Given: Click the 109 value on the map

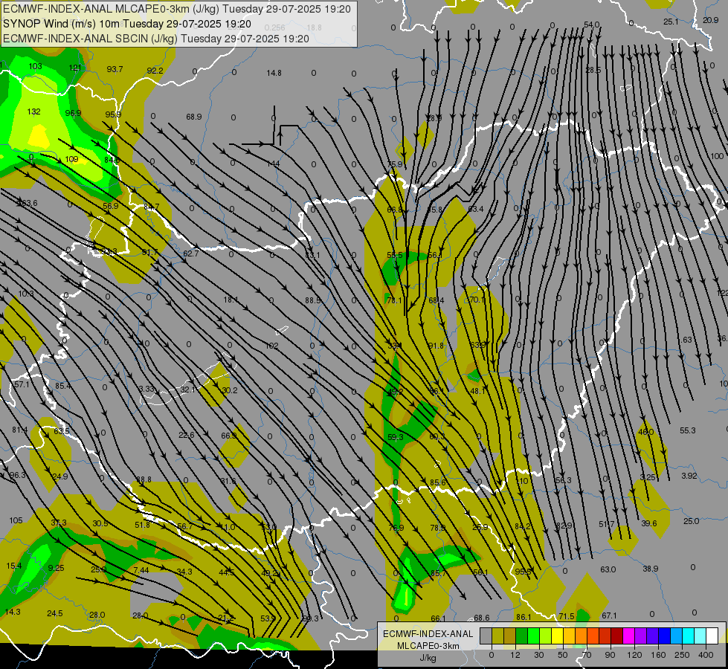Looking at the screenshot, I should (x=71, y=159).
